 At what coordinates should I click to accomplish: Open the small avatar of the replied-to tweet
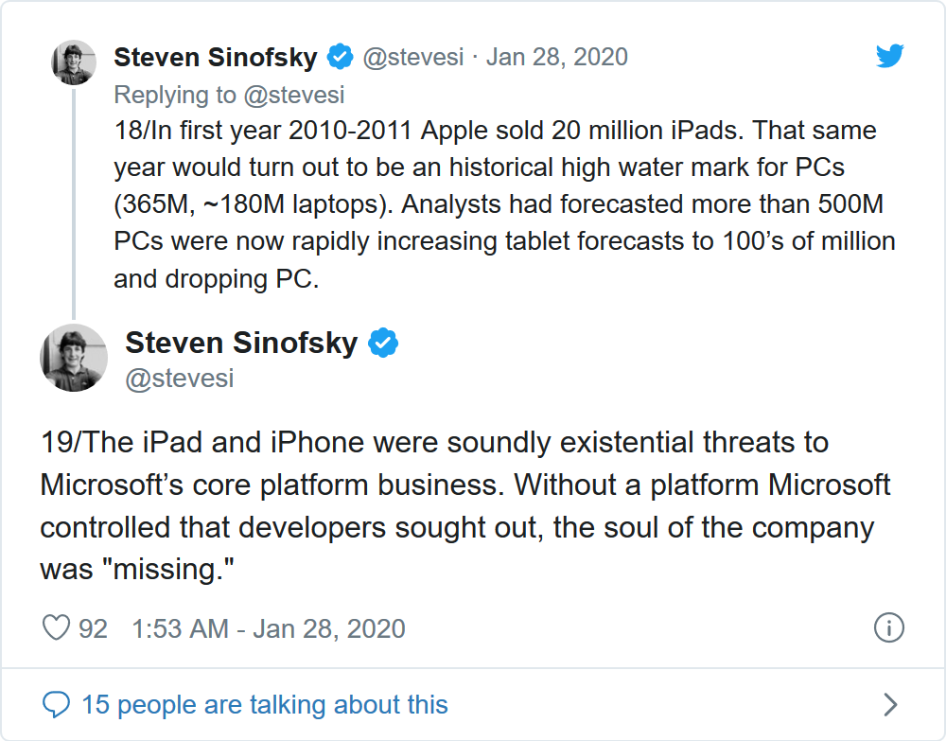click(x=73, y=62)
